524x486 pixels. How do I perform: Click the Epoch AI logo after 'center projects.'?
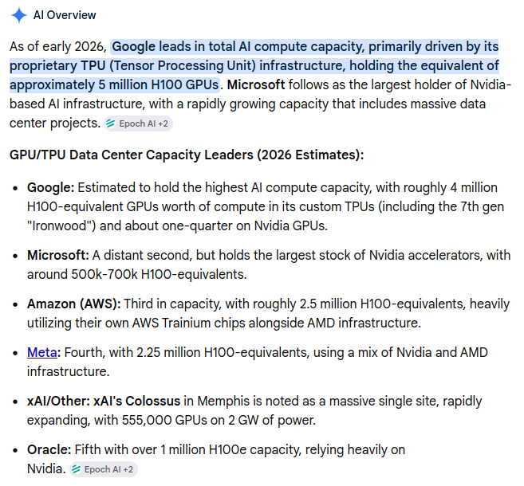pyautogui.click(x=110, y=123)
